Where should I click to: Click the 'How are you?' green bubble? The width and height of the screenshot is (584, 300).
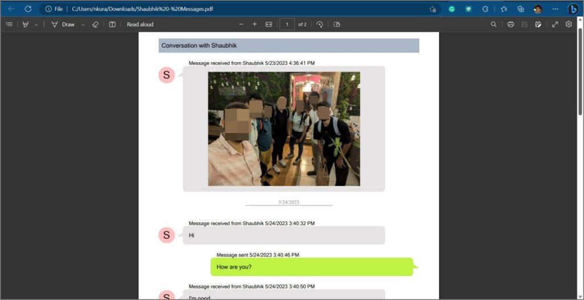tap(312, 267)
